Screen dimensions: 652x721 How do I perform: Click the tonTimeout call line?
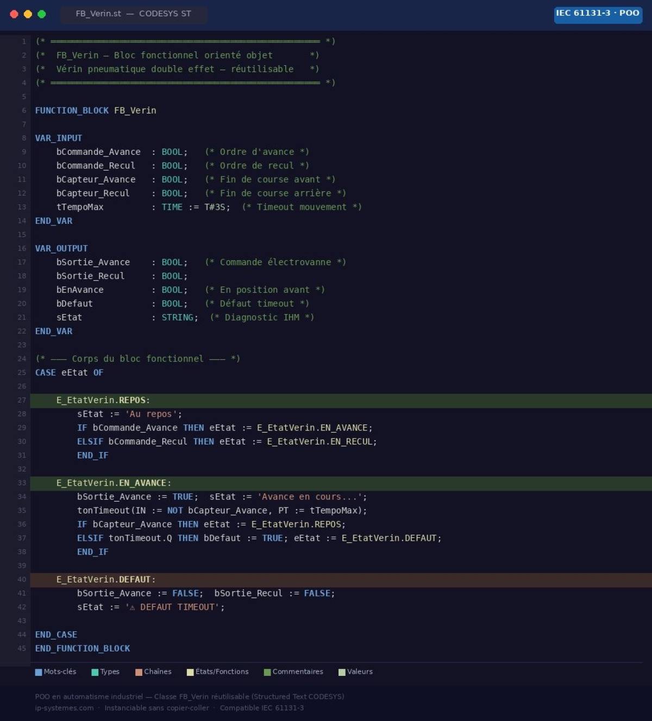point(222,511)
